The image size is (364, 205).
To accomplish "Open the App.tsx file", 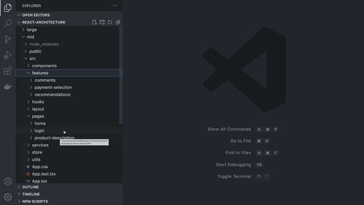I will 69,181.
